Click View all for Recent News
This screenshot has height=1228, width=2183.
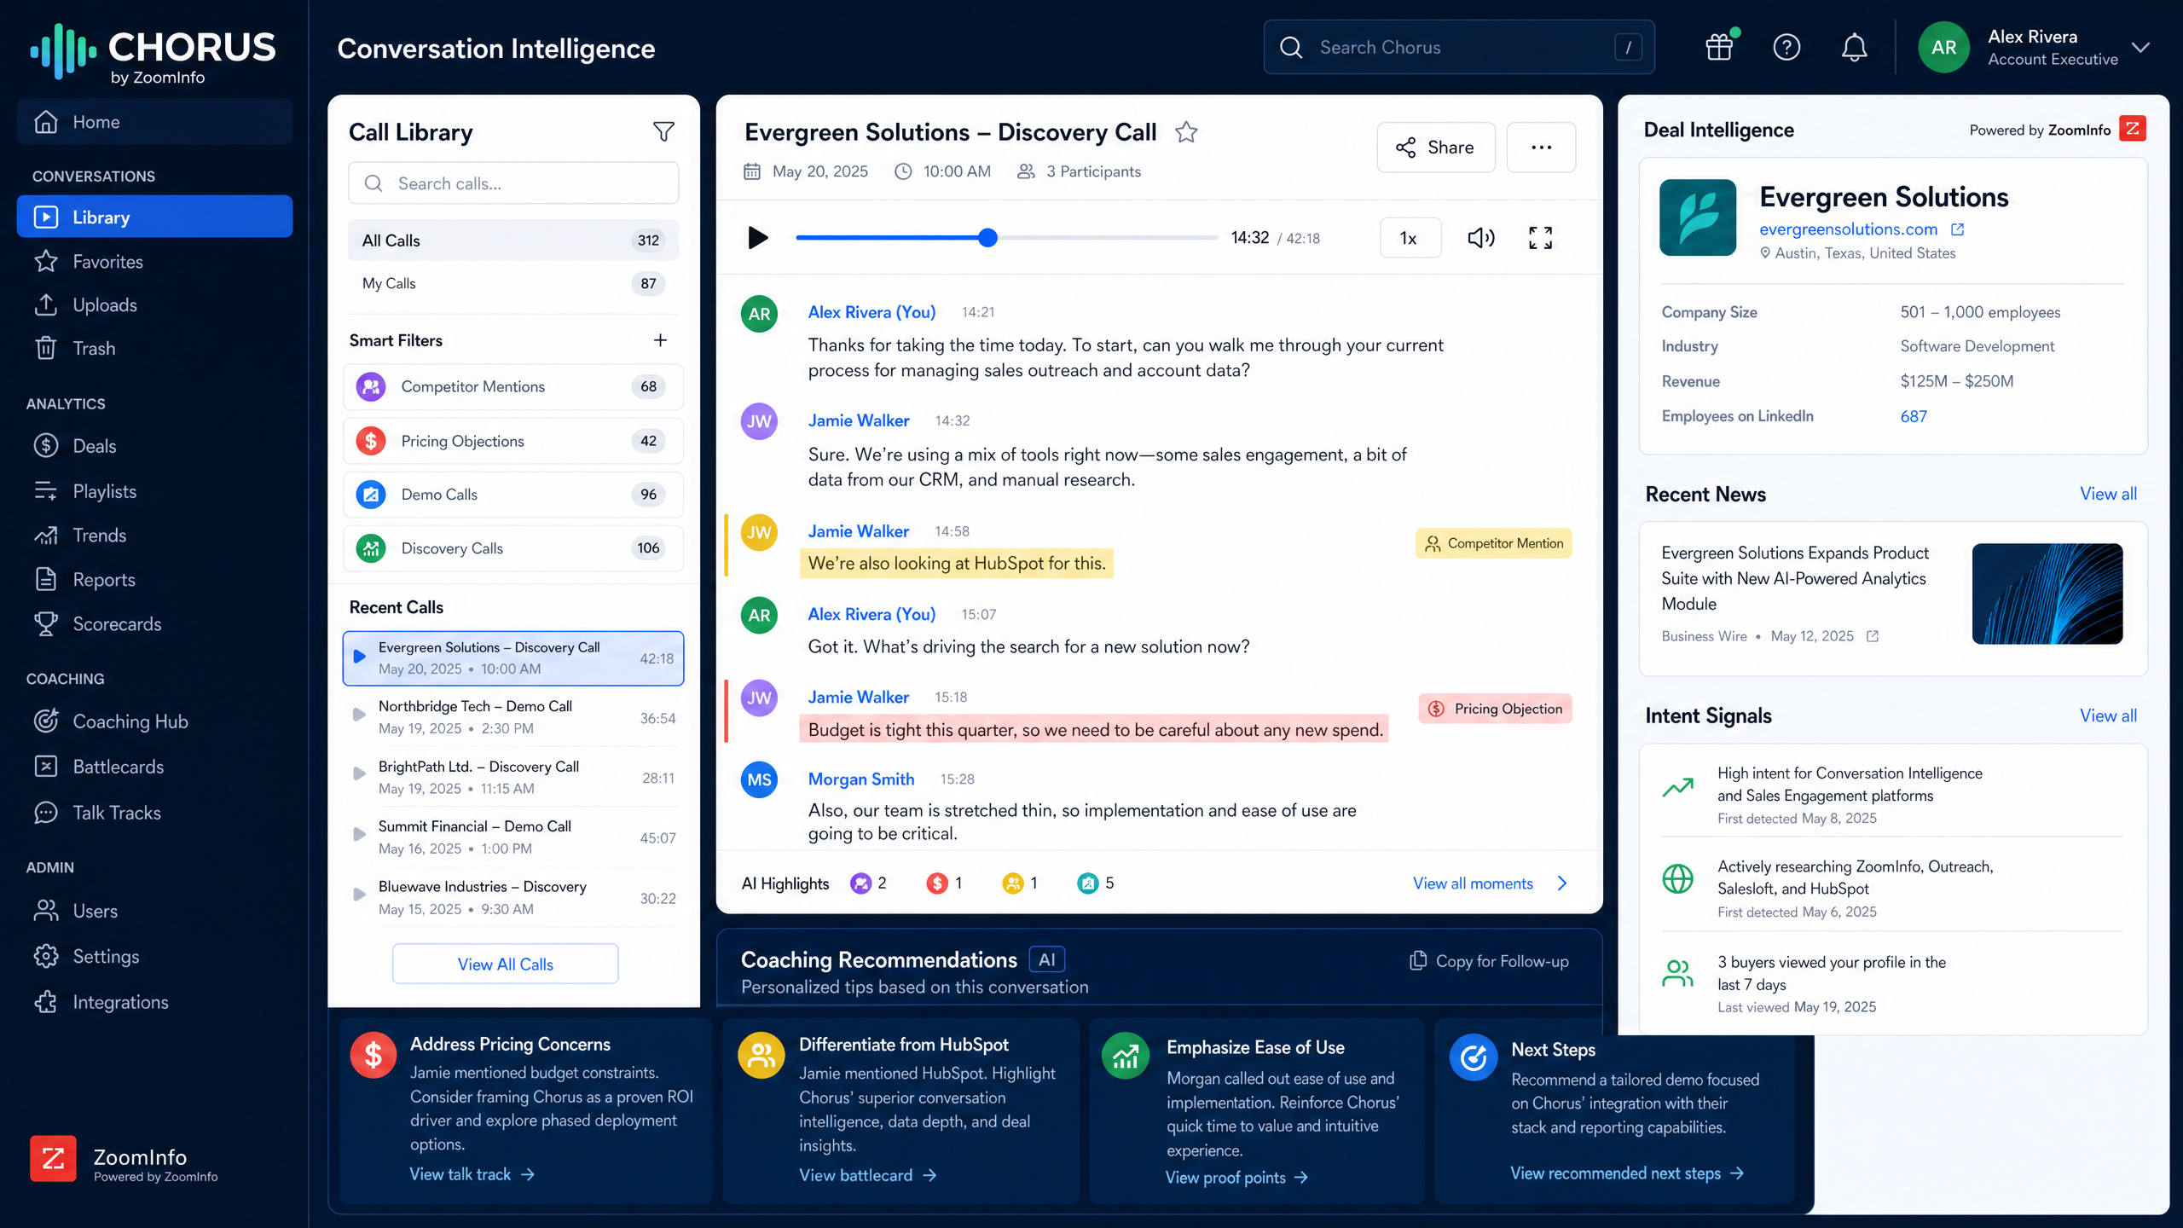pyautogui.click(x=2108, y=494)
